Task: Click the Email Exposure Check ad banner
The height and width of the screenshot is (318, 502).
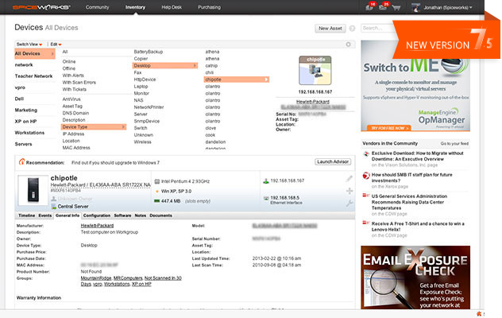Action: pos(415,277)
